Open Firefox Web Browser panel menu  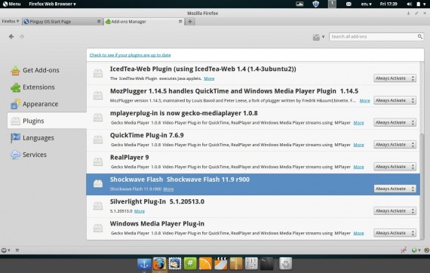tap(52, 4)
